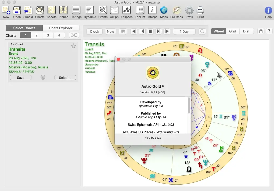Open the GrEph graphic ephemeris icon

114,10
